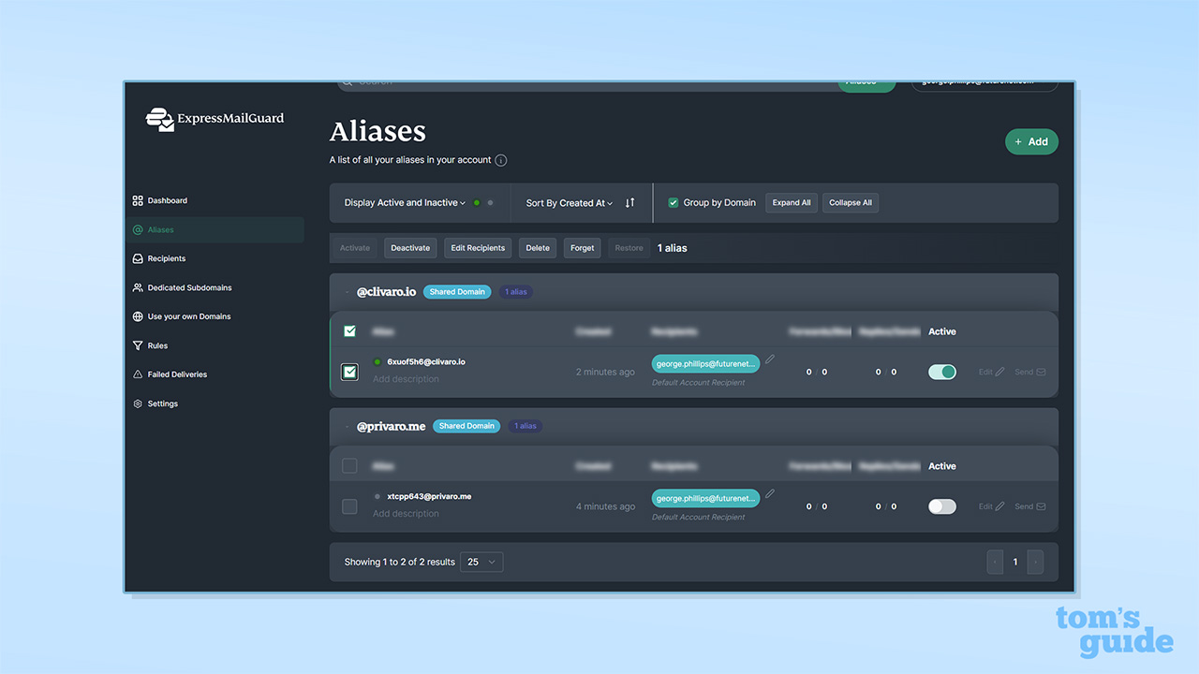1199x674 pixels.
Task: Open the Dashboard from the sidebar
Action: pos(160,200)
